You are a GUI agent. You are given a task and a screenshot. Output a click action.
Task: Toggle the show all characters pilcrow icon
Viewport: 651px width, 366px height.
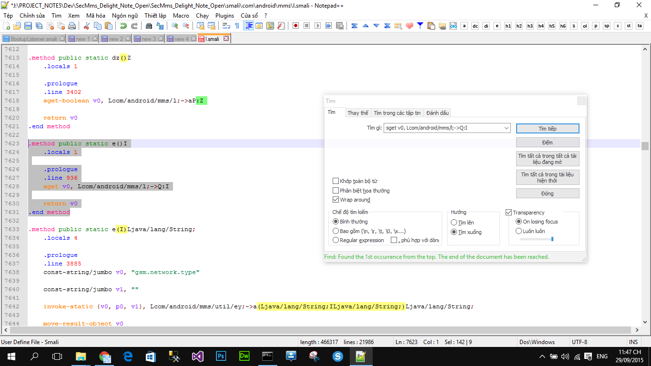pyautogui.click(x=237, y=26)
